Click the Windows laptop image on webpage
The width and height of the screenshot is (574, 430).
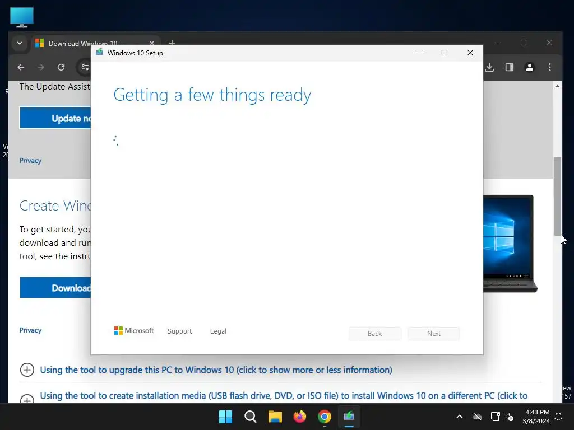pos(510,244)
